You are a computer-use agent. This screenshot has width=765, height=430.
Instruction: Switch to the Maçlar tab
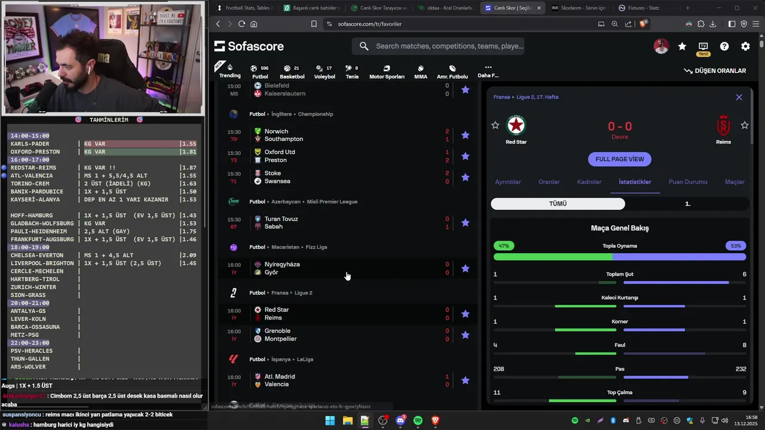click(x=735, y=182)
